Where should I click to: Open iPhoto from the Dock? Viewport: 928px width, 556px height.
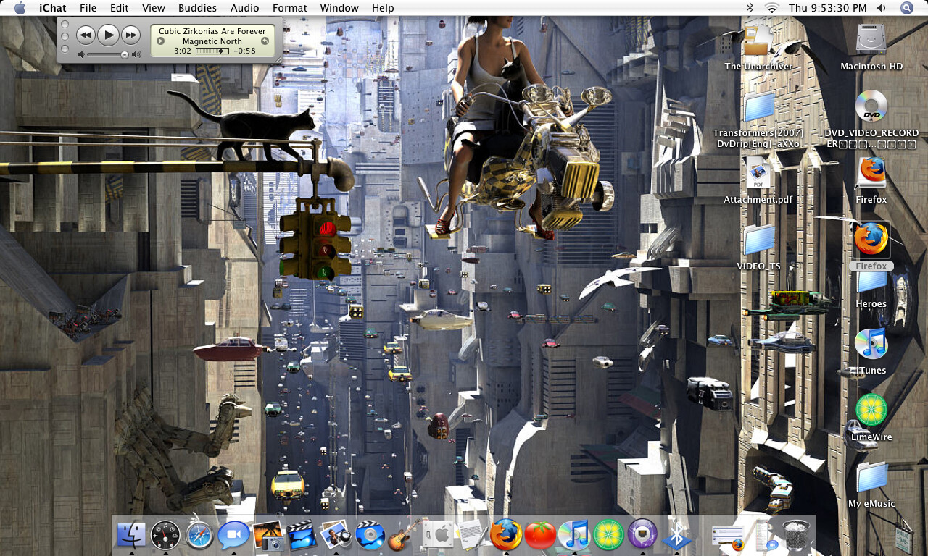pos(268,535)
